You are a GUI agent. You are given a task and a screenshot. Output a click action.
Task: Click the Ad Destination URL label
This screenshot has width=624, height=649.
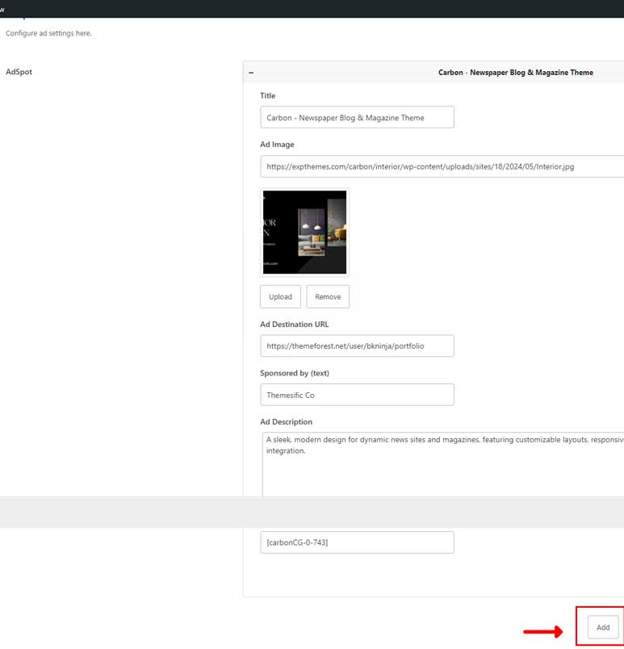pos(294,324)
